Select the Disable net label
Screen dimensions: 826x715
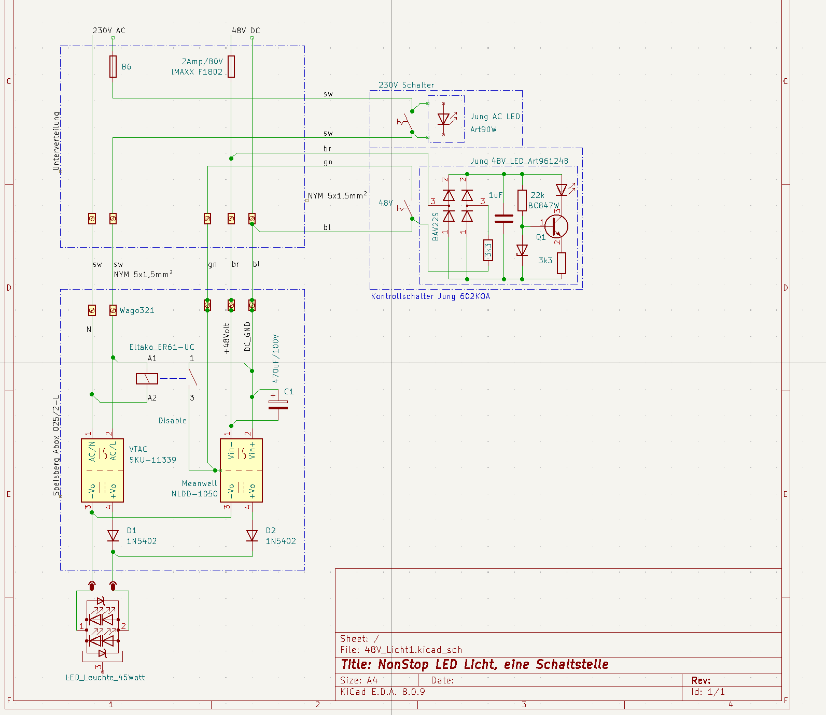click(172, 421)
